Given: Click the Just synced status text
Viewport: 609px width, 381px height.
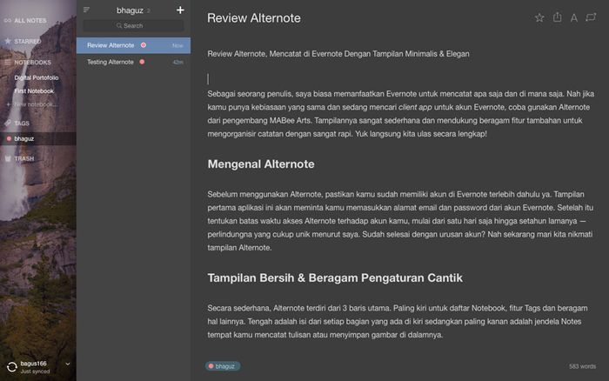Looking at the screenshot, I should point(35,371).
